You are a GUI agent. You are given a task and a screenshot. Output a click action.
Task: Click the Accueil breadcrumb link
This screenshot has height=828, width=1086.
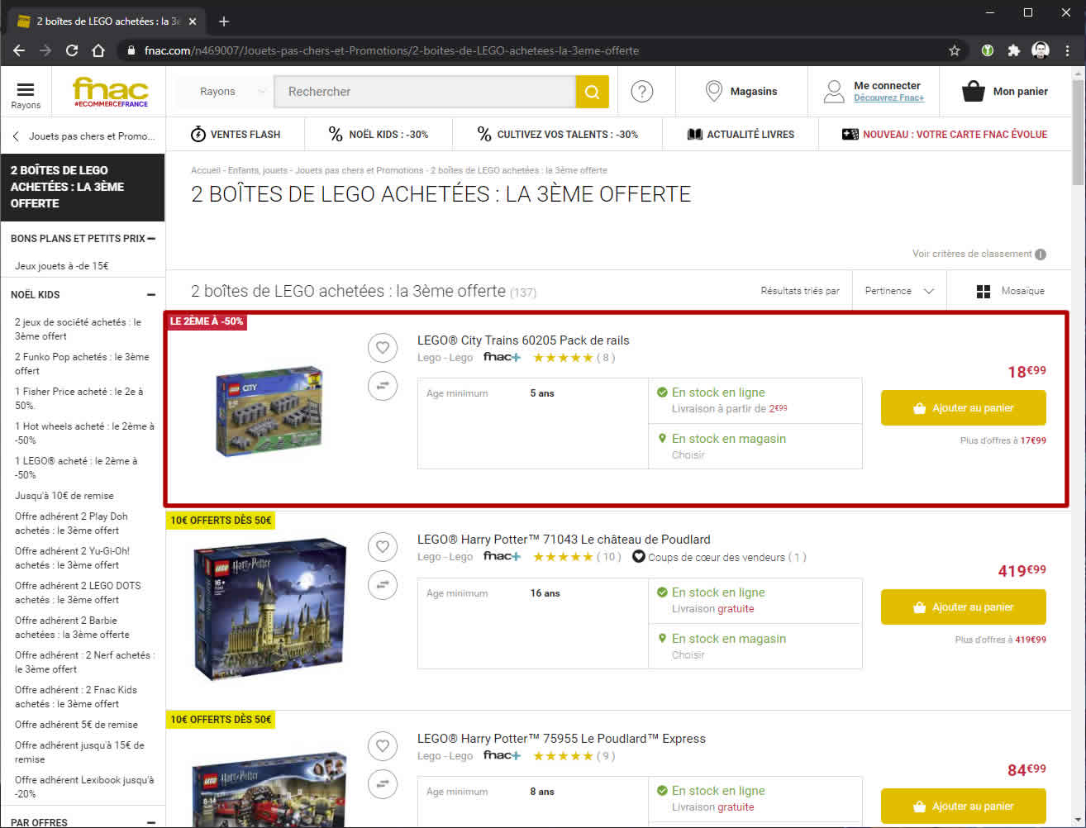point(206,170)
